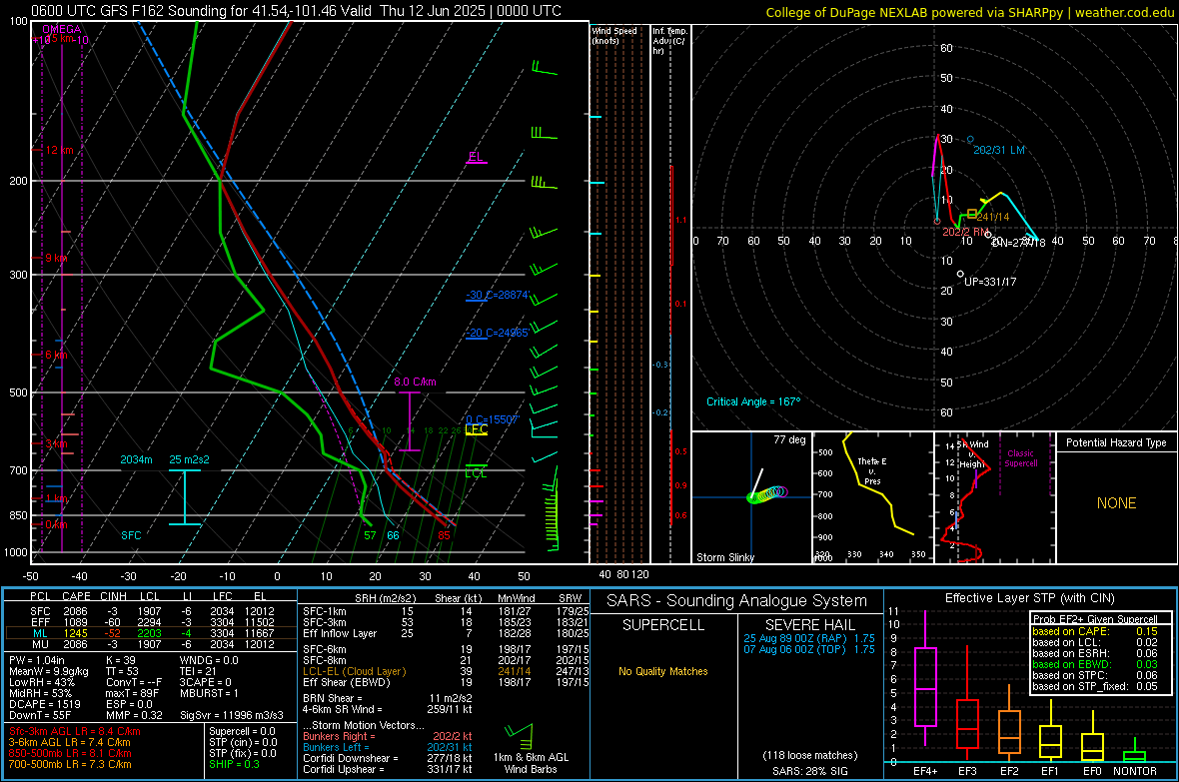Open the 07 Aug 06 00Z (TOP) analogue
1179x782 pixels.
pos(809,649)
